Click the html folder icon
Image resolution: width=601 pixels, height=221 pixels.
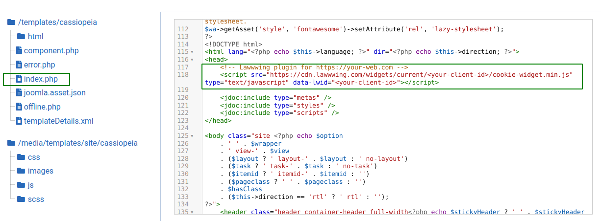(x=21, y=36)
